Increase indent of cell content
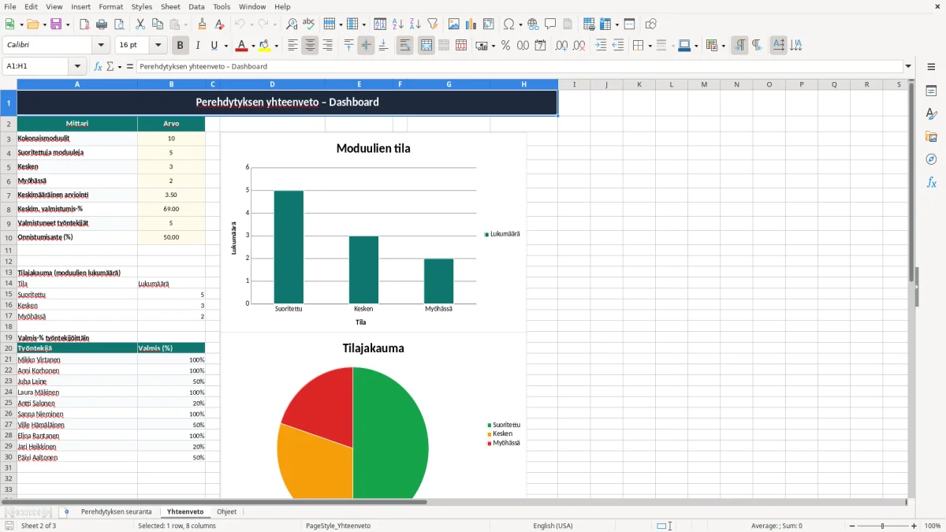This screenshot has height=532, width=946. (601, 46)
